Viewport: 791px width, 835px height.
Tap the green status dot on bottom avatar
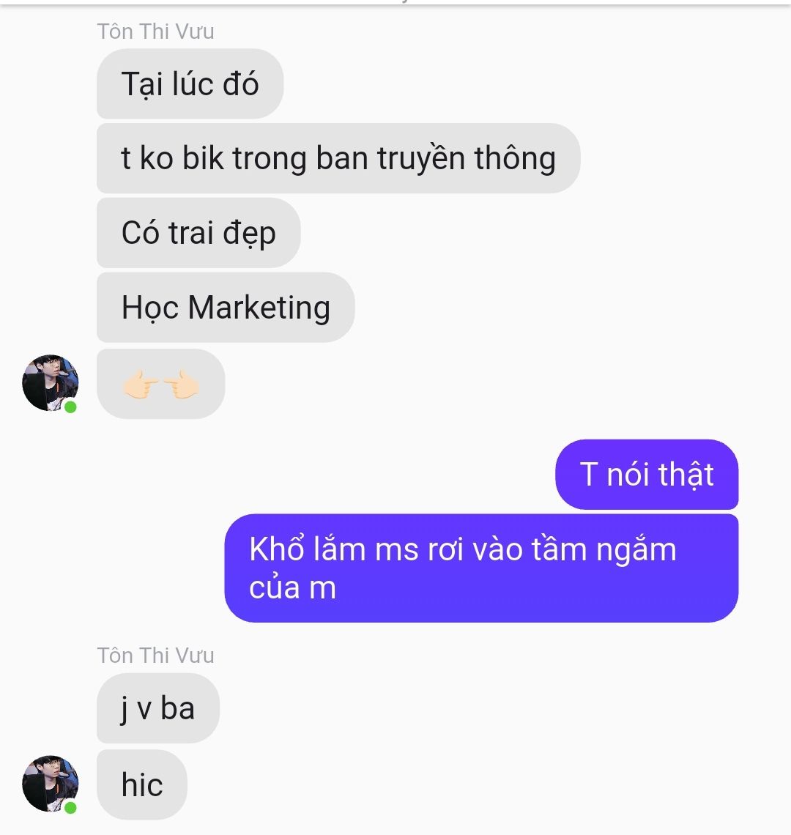coord(70,808)
